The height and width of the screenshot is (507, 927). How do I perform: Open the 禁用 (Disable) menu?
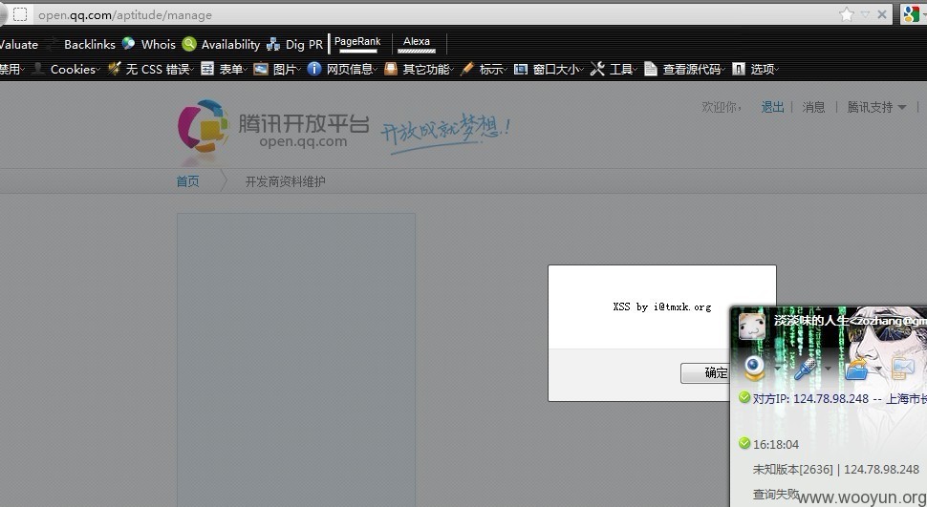pos(11,69)
